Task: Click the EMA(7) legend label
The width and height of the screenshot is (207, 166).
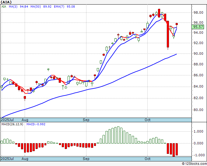Action: pos(59,7)
